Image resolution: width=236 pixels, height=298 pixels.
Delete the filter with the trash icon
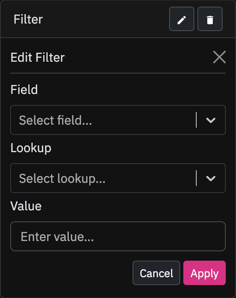(210, 19)
